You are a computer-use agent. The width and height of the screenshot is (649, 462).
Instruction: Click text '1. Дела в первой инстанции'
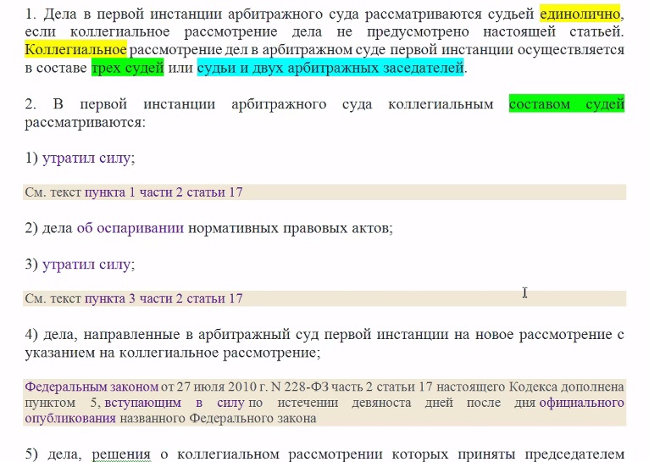[x=123, y=14]
